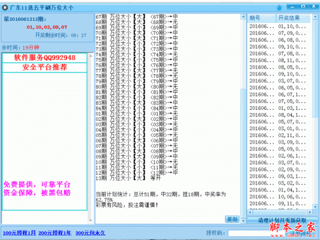Open the 200元授权1年 link
The height and width of the screenshot is (240, 320).
tap(55, 233)
